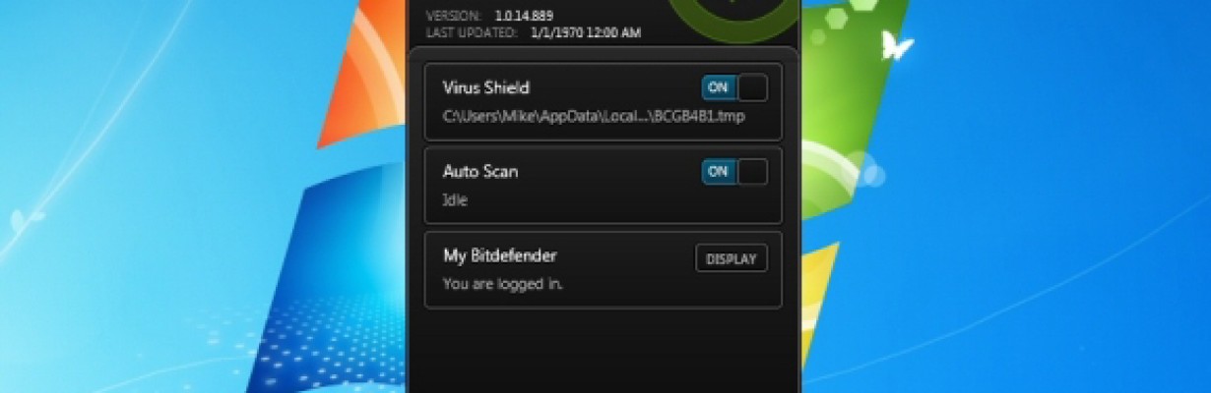Open My Bitdefender with the DISPLAY button
1211x393 pixels.
point(732,258)
